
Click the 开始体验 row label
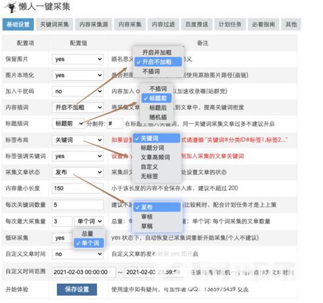pos(17,290)
